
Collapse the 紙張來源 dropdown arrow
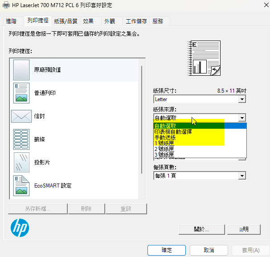point(242,118)
